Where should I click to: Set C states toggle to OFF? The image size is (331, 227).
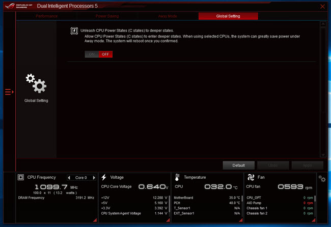(105, 54)
